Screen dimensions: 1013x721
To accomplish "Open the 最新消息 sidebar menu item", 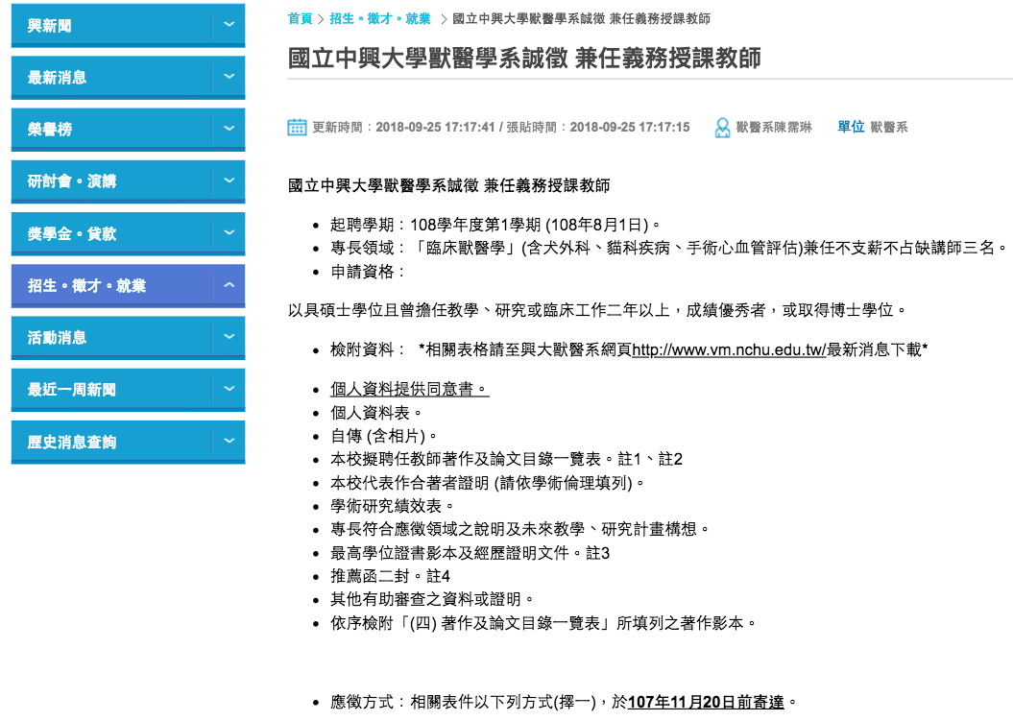I will (128, 78).
